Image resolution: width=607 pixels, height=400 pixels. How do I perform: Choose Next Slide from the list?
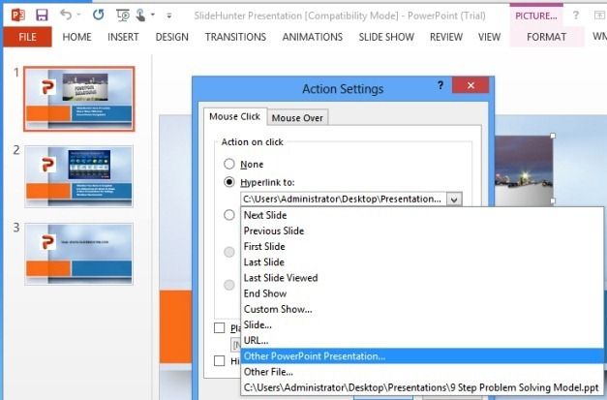pos(422,215)
